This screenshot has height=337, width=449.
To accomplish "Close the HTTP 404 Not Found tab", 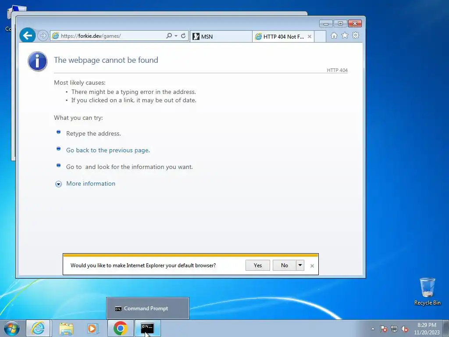I will point(310,37).
